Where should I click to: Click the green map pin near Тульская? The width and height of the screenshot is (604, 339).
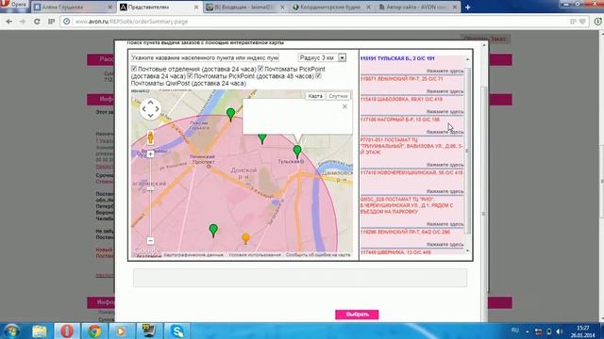coord(297,152)
